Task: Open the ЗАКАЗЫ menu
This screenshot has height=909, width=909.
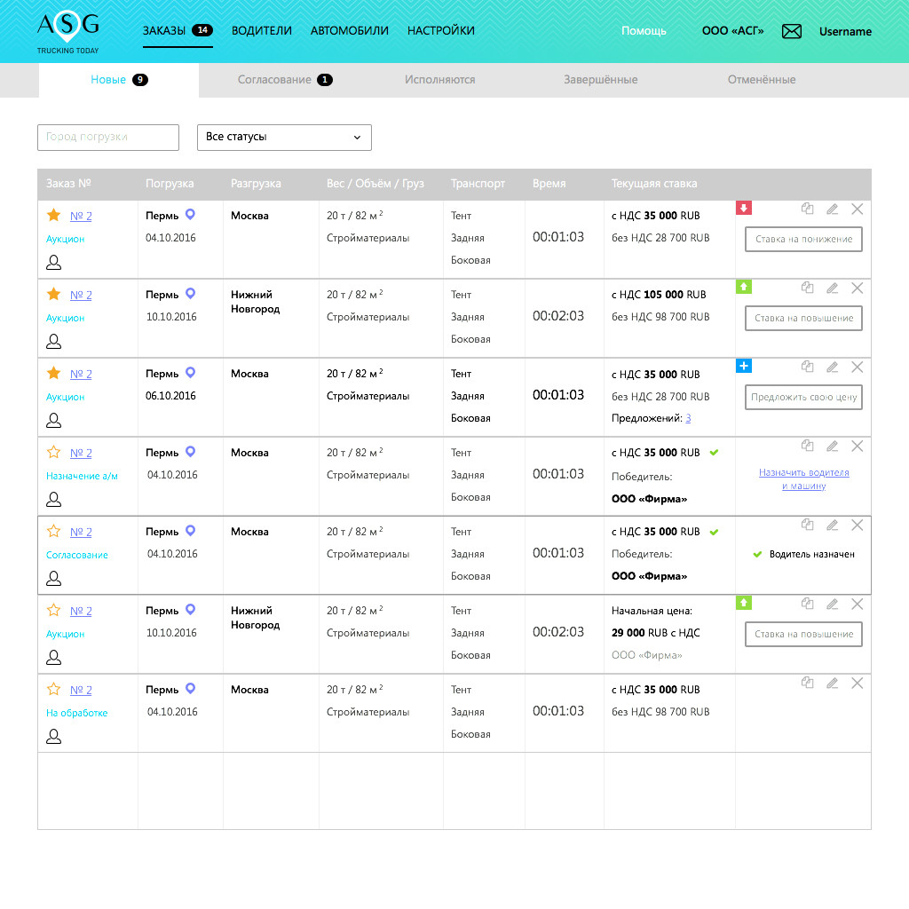Action: coord(178,31)
